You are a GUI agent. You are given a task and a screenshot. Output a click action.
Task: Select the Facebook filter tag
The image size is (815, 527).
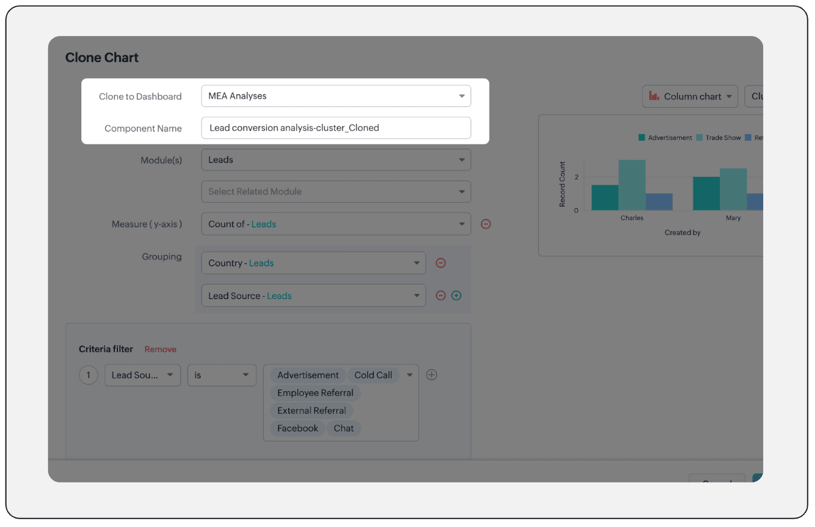tap(297, 428)
